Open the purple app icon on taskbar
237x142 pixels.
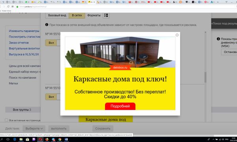pyautogui.click(x=34, y=139)
